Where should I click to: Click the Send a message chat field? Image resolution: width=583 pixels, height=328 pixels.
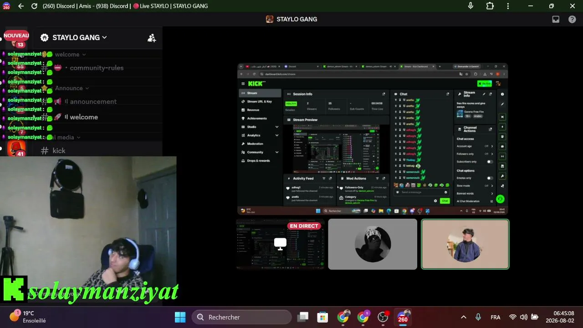[x=421, y=192]
